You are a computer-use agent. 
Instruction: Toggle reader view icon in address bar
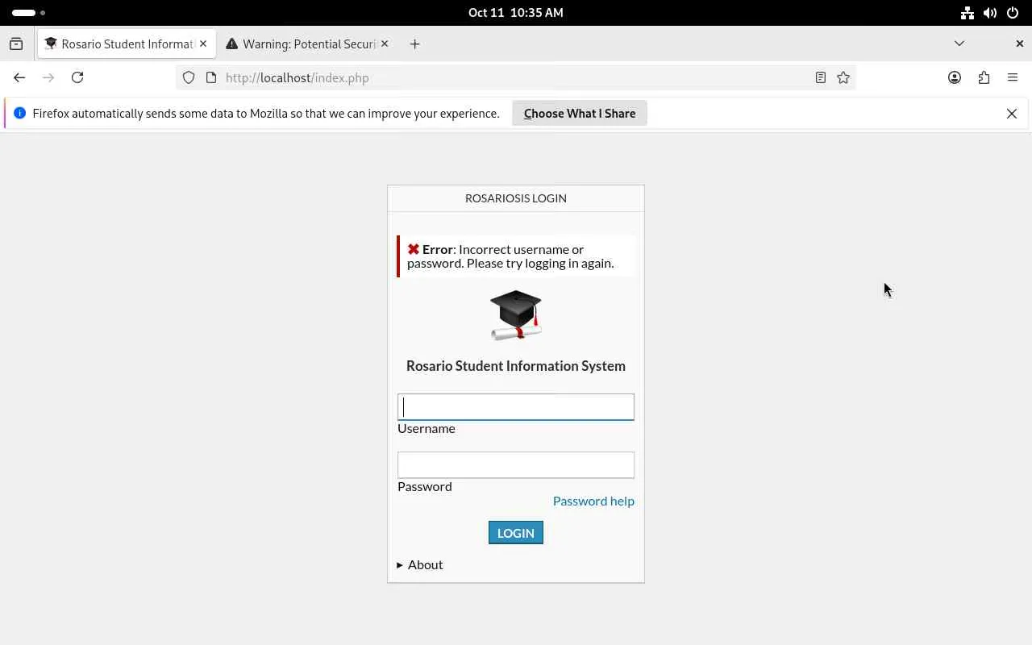(821, 77)
